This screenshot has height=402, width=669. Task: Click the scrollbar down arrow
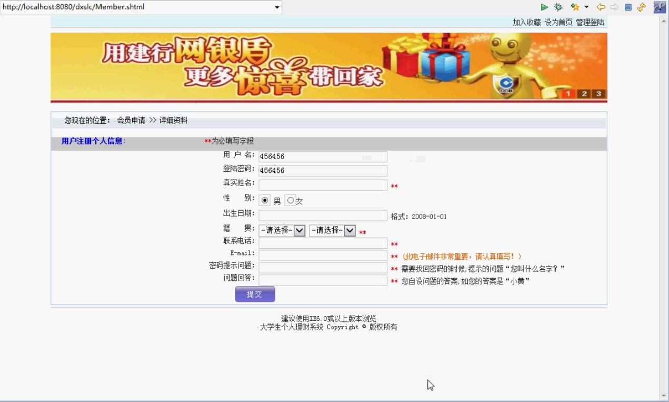tap(664, 396)
